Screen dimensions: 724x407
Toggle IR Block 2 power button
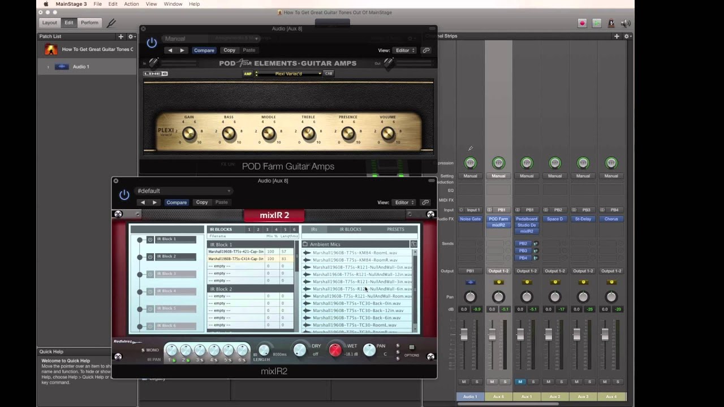click(150, 257)
